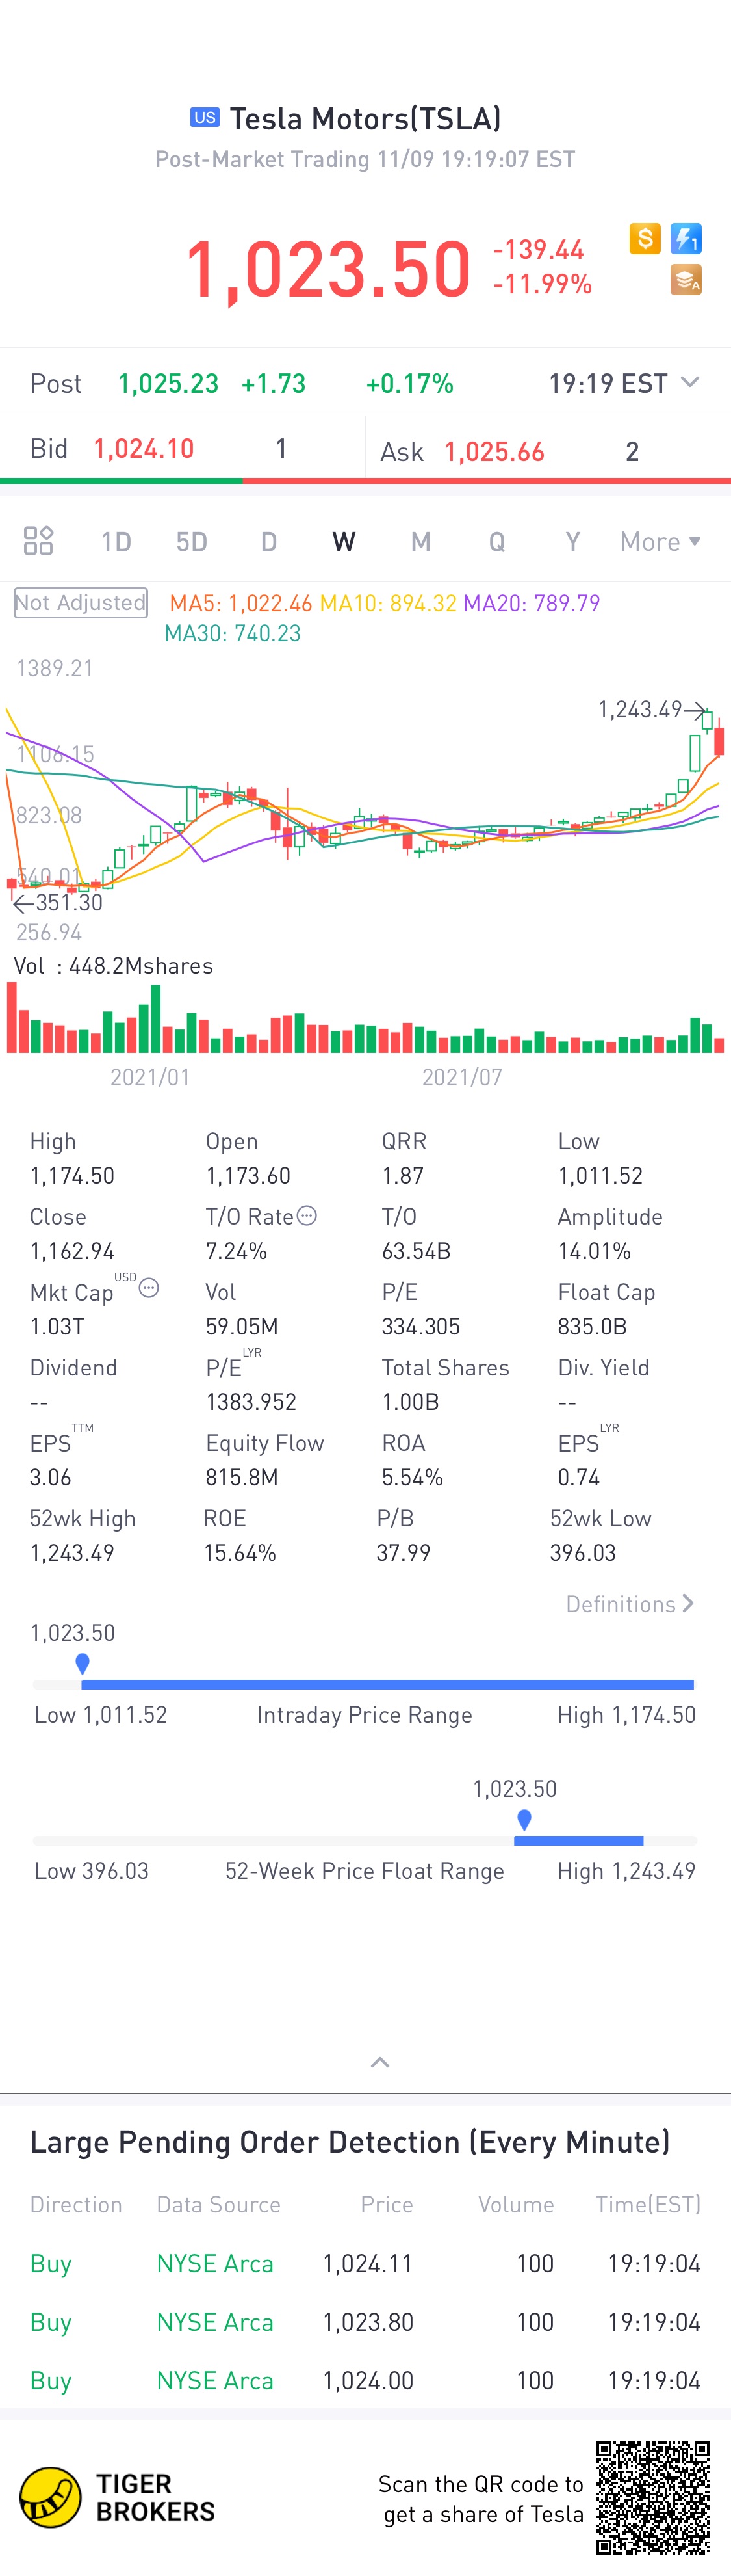
Task: Open T/O Rate info icon
Action: tap(307, 1215)
